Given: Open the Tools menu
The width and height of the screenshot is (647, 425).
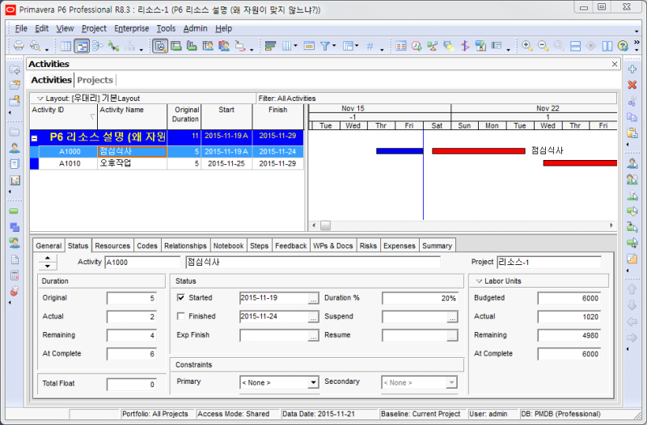Looking at the screenshot, I should pos(166,28).
